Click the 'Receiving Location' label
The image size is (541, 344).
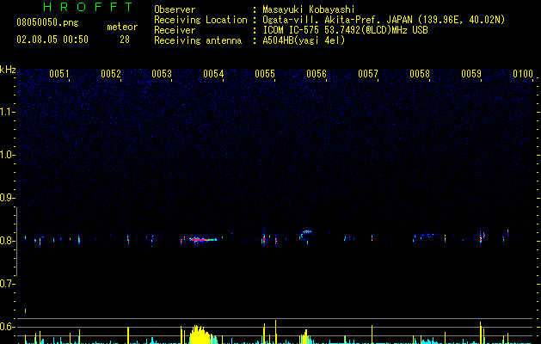coord(200,20)
